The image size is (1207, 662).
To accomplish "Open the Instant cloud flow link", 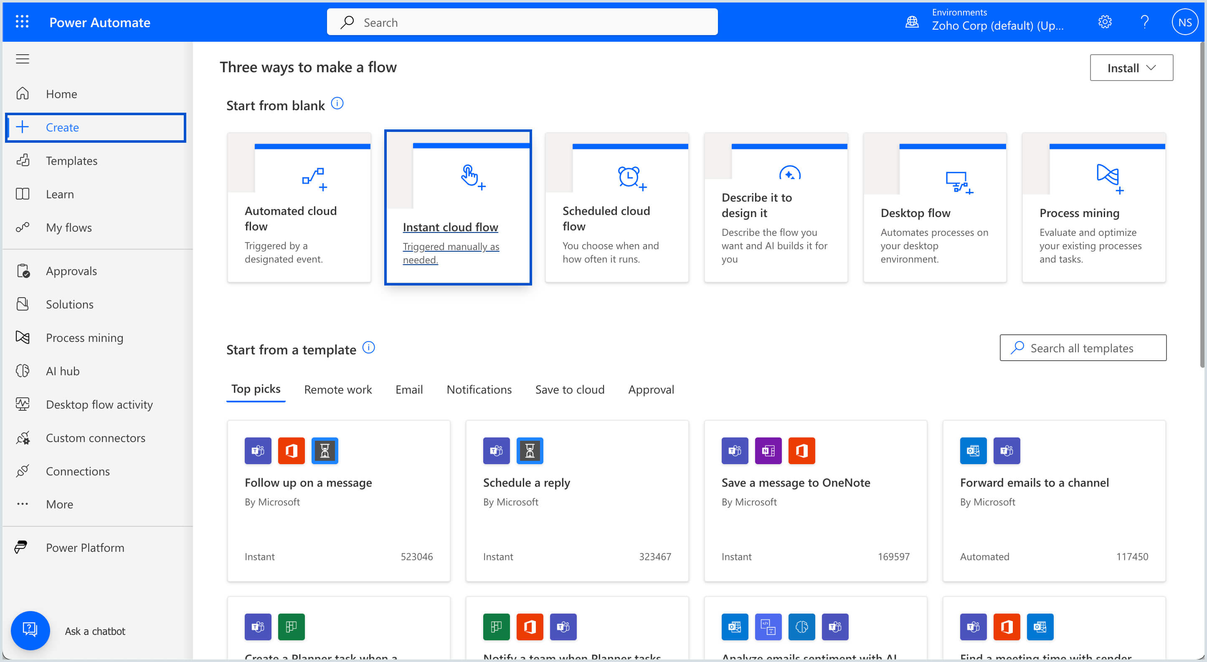I will point(450,227).
